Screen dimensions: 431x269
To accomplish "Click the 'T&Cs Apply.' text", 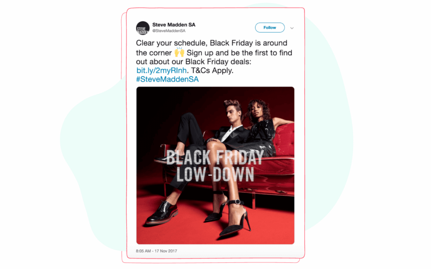I will click(212, 71).
